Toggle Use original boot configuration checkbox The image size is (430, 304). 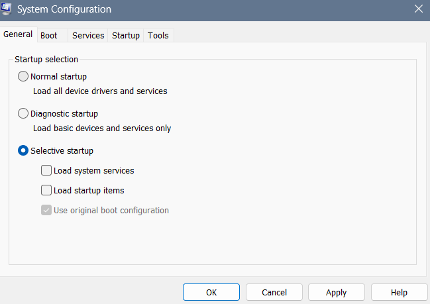(46, 210)
